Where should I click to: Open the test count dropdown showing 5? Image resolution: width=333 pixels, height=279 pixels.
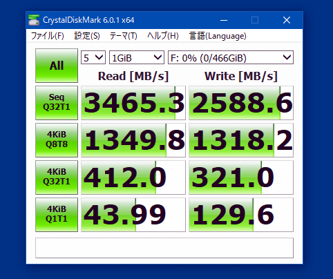tap(93, 57)
